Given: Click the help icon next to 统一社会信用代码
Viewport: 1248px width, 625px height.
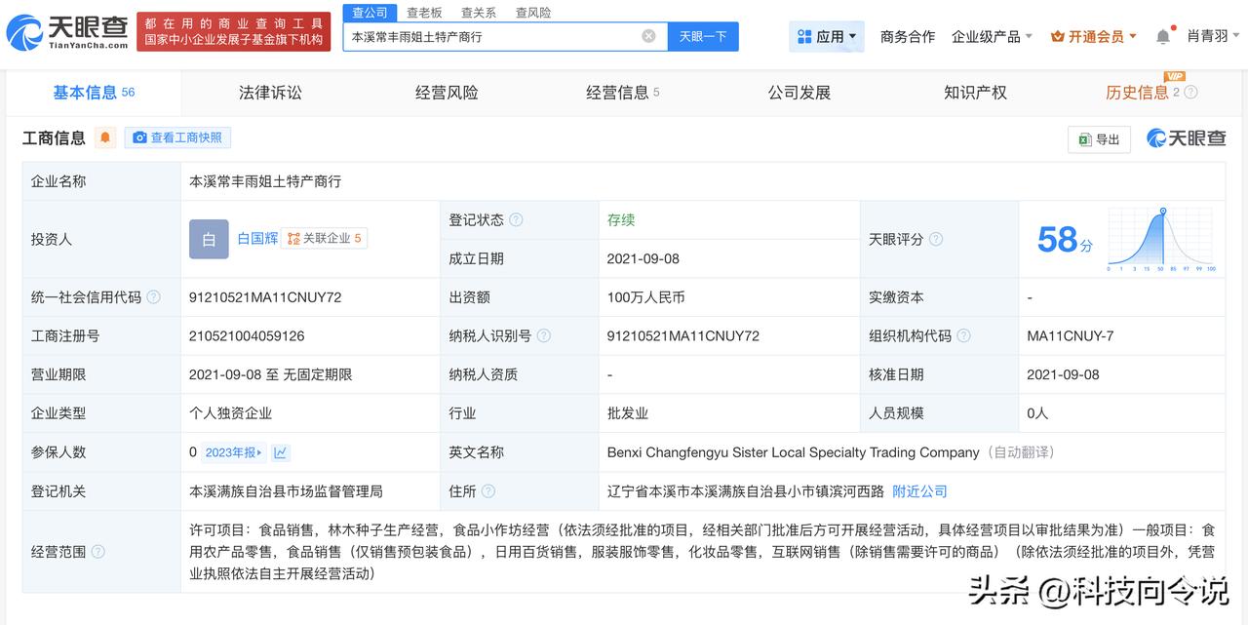Looking at the screenshot, I should 153,297.
